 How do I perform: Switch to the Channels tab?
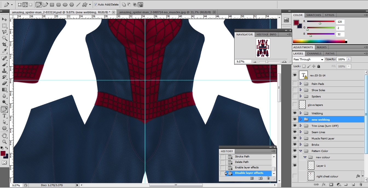tap(314, 54)
